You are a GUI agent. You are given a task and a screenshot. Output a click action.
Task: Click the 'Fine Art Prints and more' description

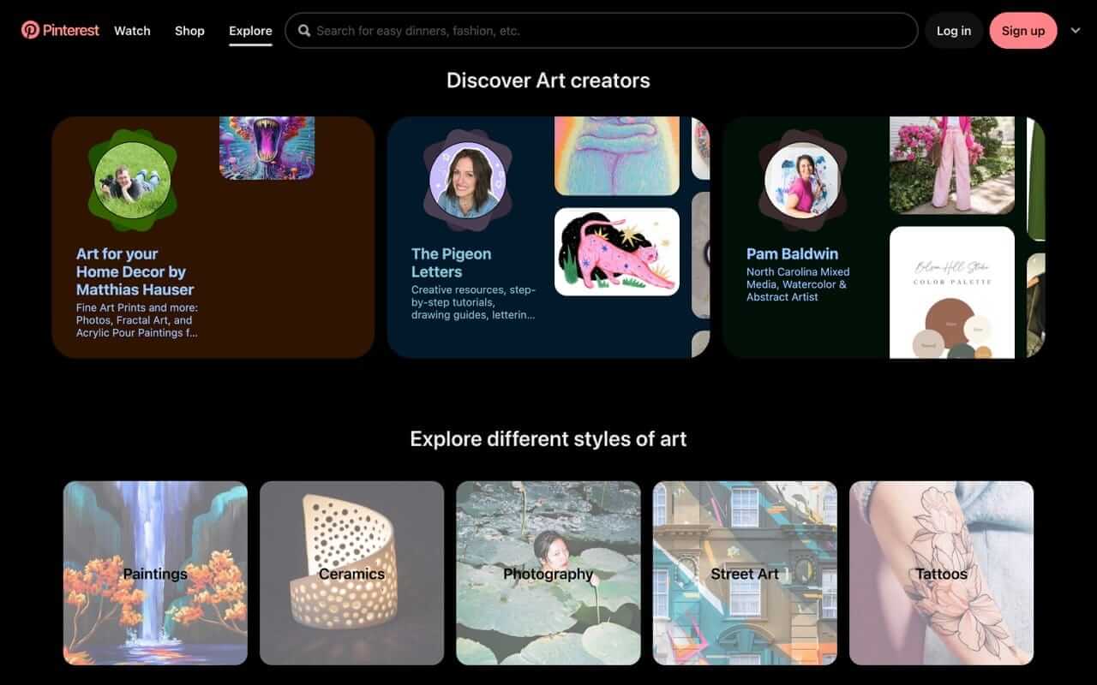137,320
